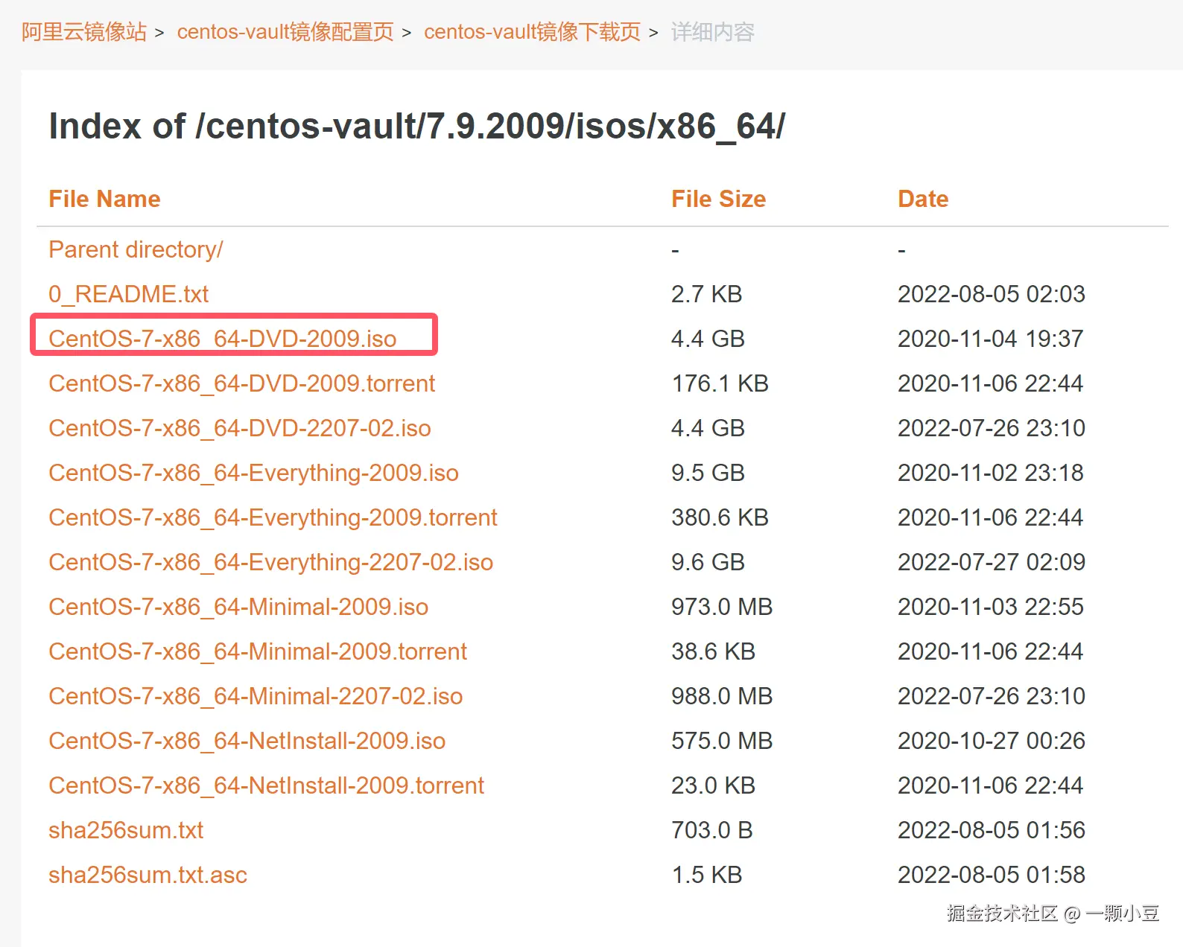
Task: Download CentOS-7-x86_64-Minimal-2207-02.iso
Action: (256, 696)
